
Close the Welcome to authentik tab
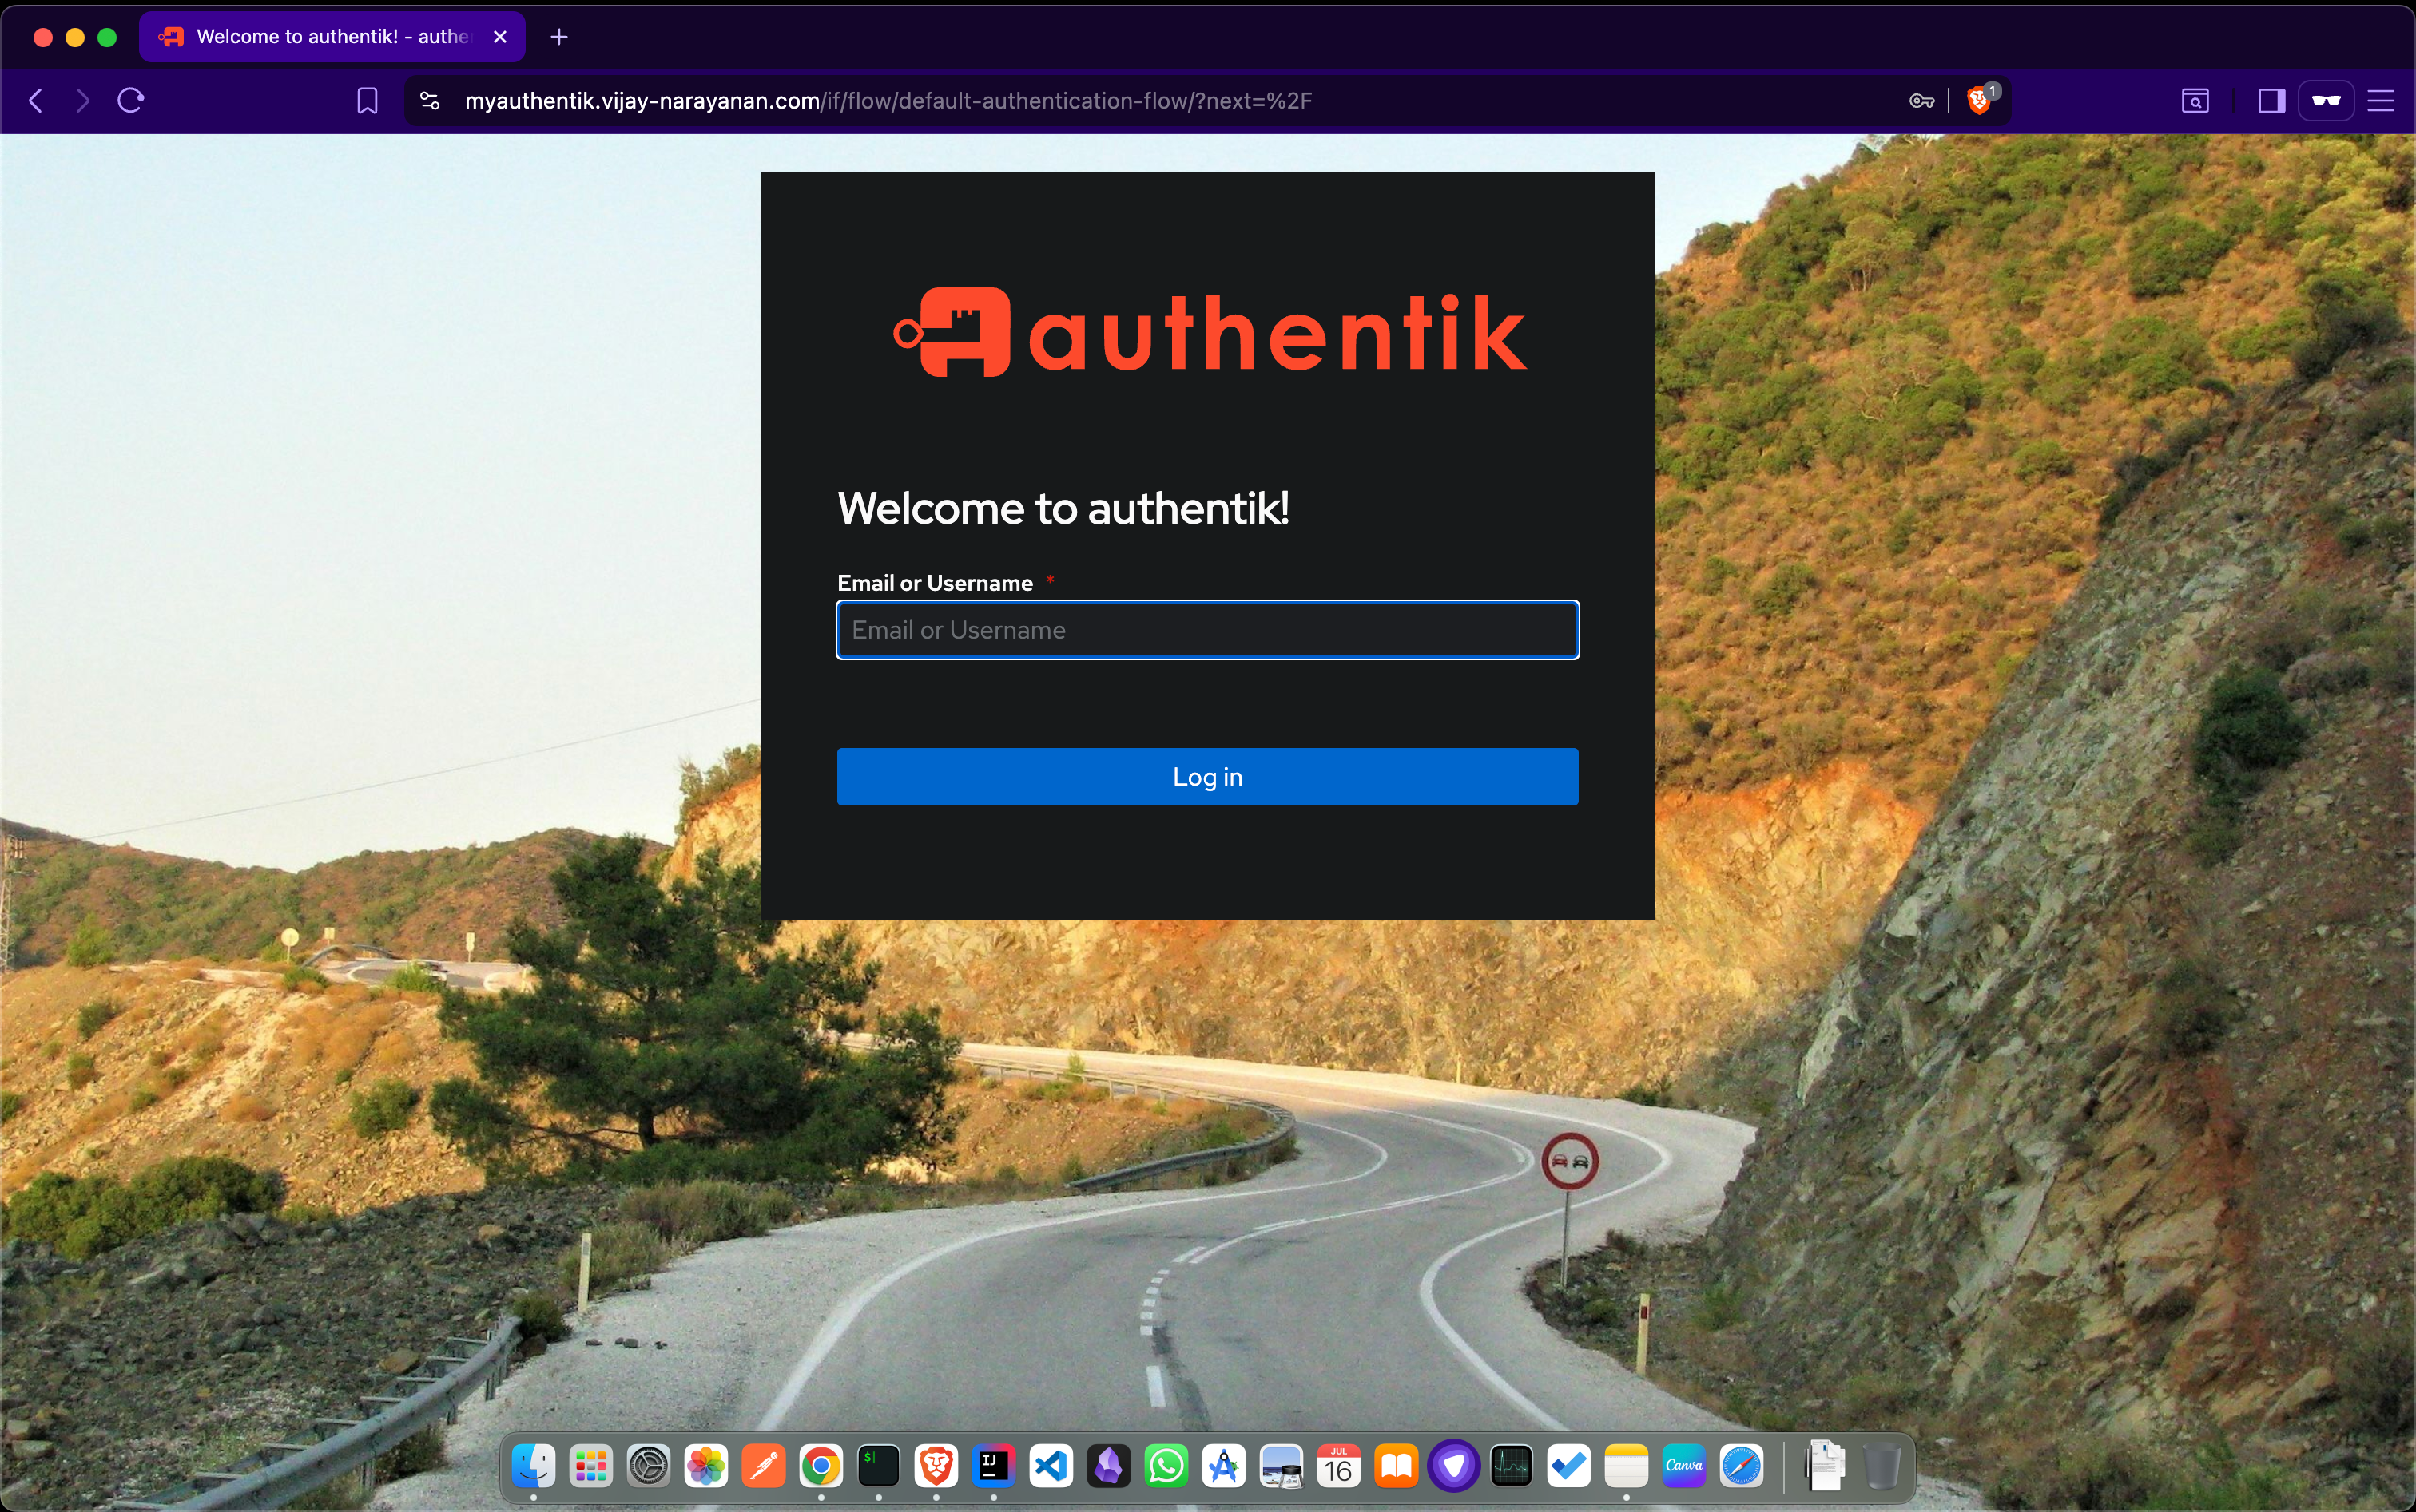500,37
